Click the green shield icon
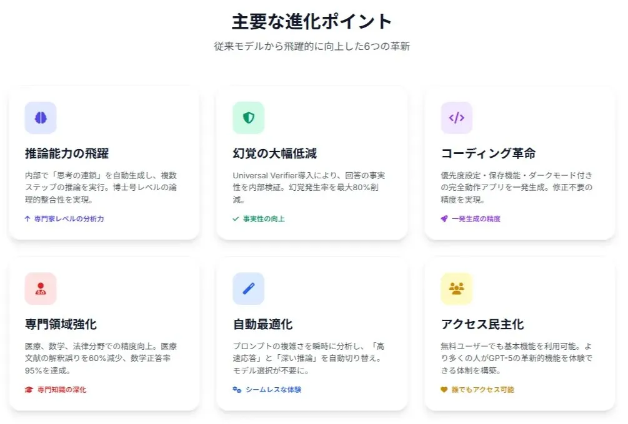The height and width of the screenshot is (424, 628). [249, 118]
